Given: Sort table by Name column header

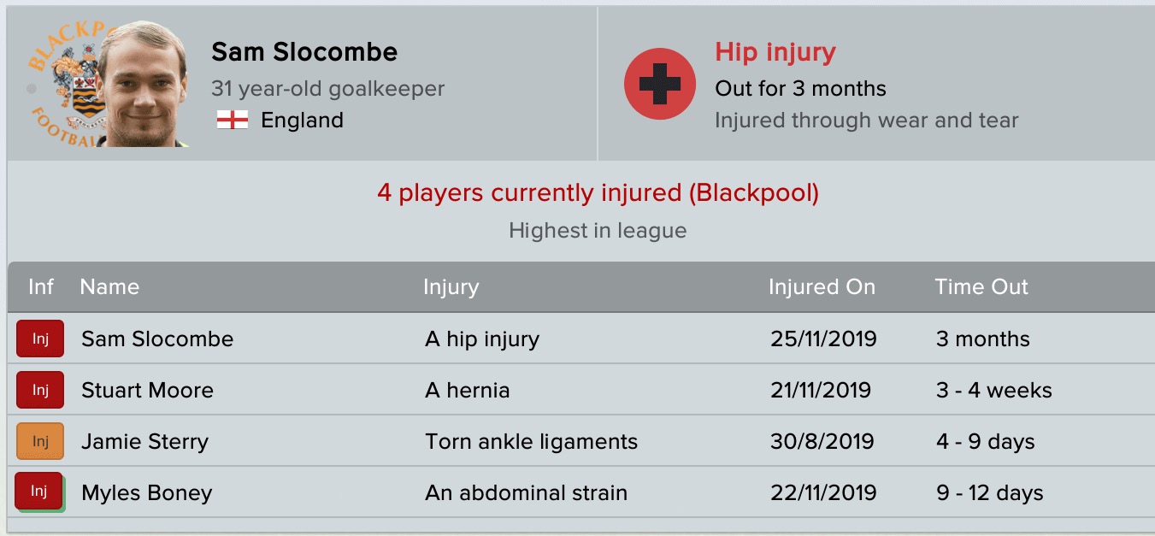Looking at the screenshot, I should click(x=109, y=287).
